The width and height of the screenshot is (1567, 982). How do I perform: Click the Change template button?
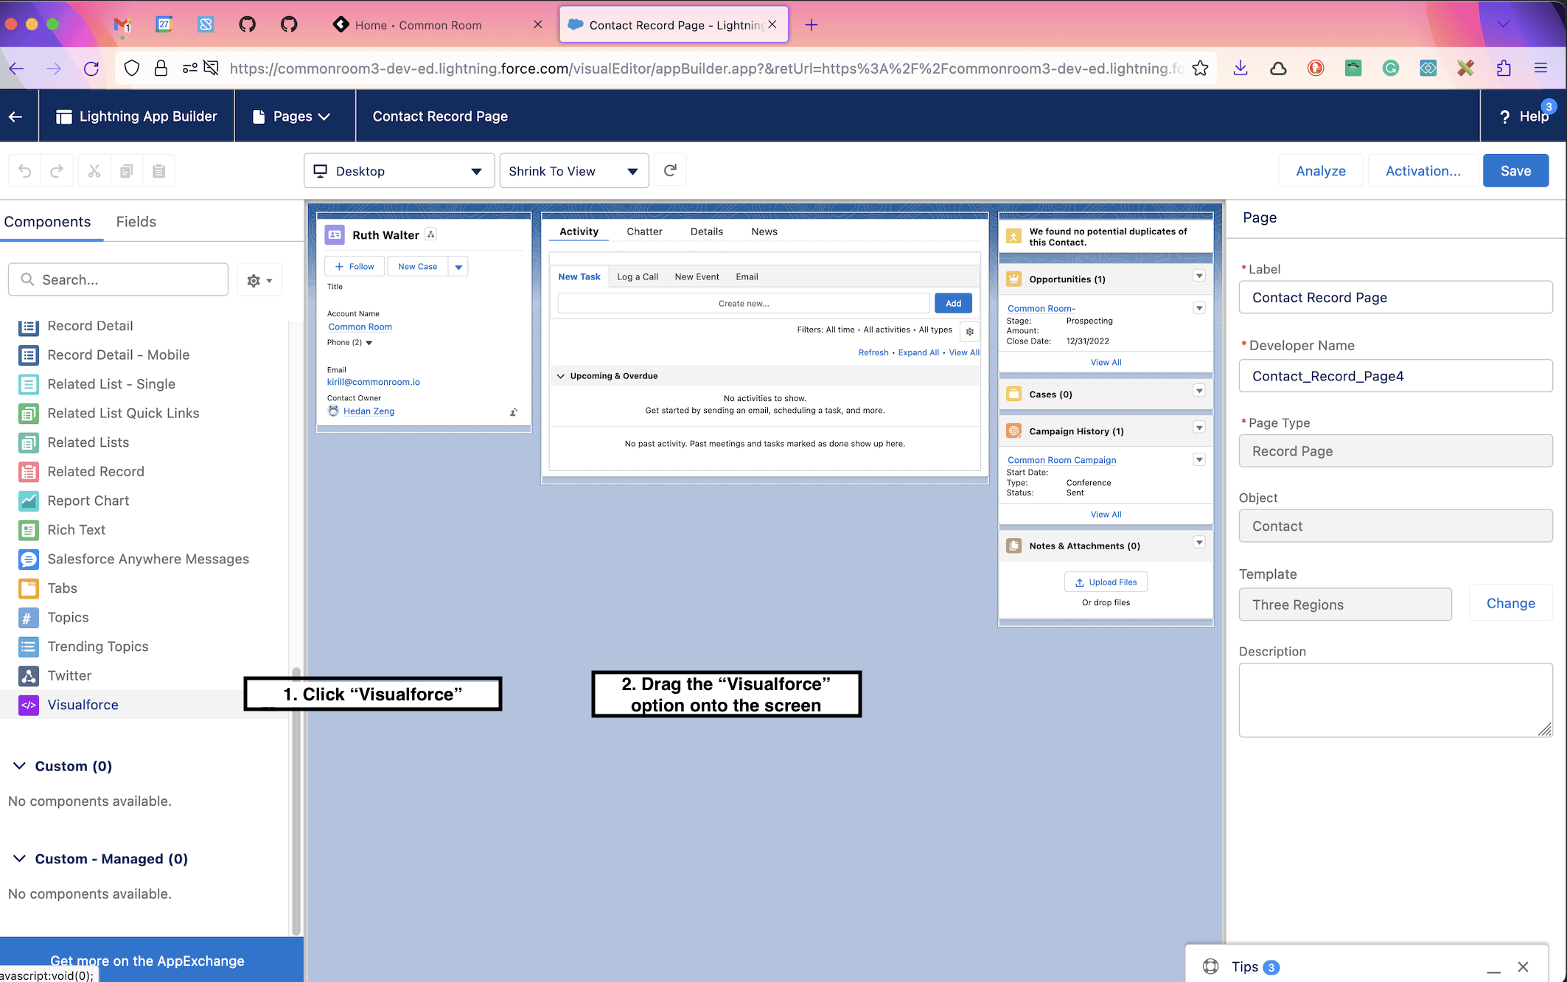coord(1510,603)
